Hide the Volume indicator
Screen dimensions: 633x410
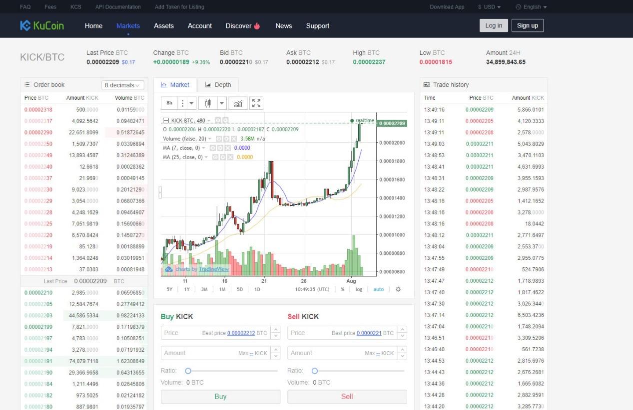coord(219,138)
